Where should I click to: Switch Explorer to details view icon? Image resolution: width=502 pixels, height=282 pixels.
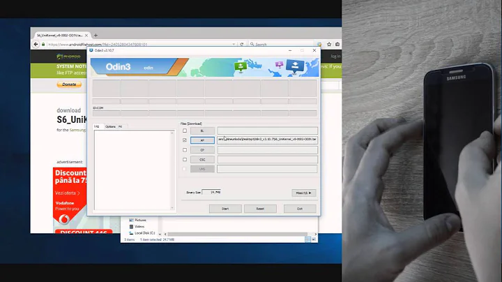pyautogui.click(x=307, y=239)
